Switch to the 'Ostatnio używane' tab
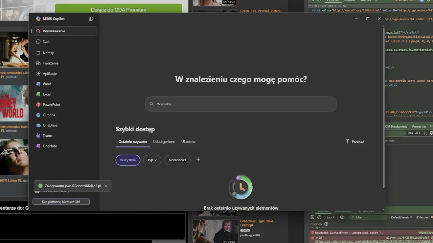Image resolution: width=433 pixels, height=243 pixels. 133,142
